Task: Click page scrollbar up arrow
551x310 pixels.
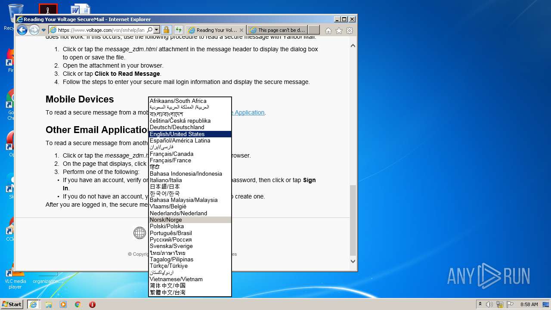Action: [x=353, y=46]
